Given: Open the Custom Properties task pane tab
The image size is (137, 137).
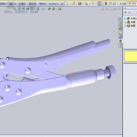Looking at the screenshot, I should tap(121, 46).
